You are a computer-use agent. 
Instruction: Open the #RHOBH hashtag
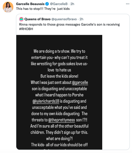click(26, 29)
